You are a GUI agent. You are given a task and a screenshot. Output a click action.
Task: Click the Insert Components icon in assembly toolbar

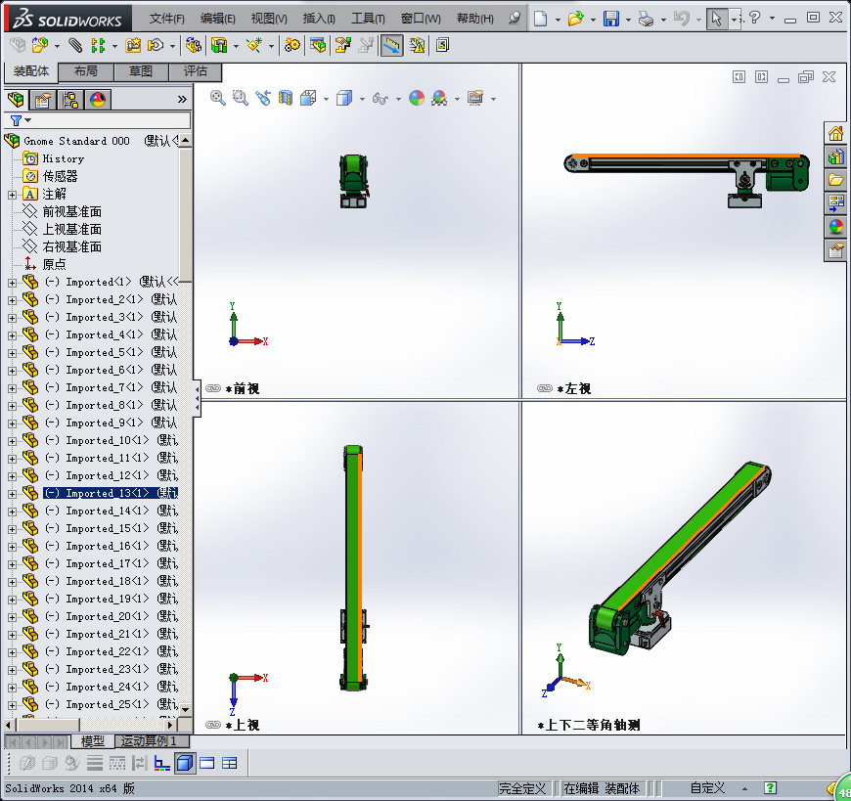tap(37, 45)
